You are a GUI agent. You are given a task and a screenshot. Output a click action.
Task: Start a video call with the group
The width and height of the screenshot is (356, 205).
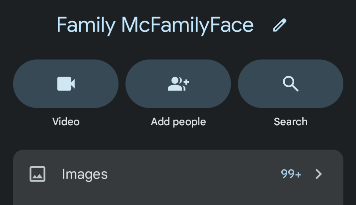pyautogui.click(x=66, y=84)
